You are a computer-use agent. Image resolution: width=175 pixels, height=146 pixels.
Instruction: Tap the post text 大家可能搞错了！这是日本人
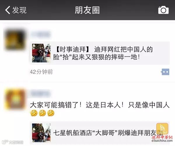100,105
